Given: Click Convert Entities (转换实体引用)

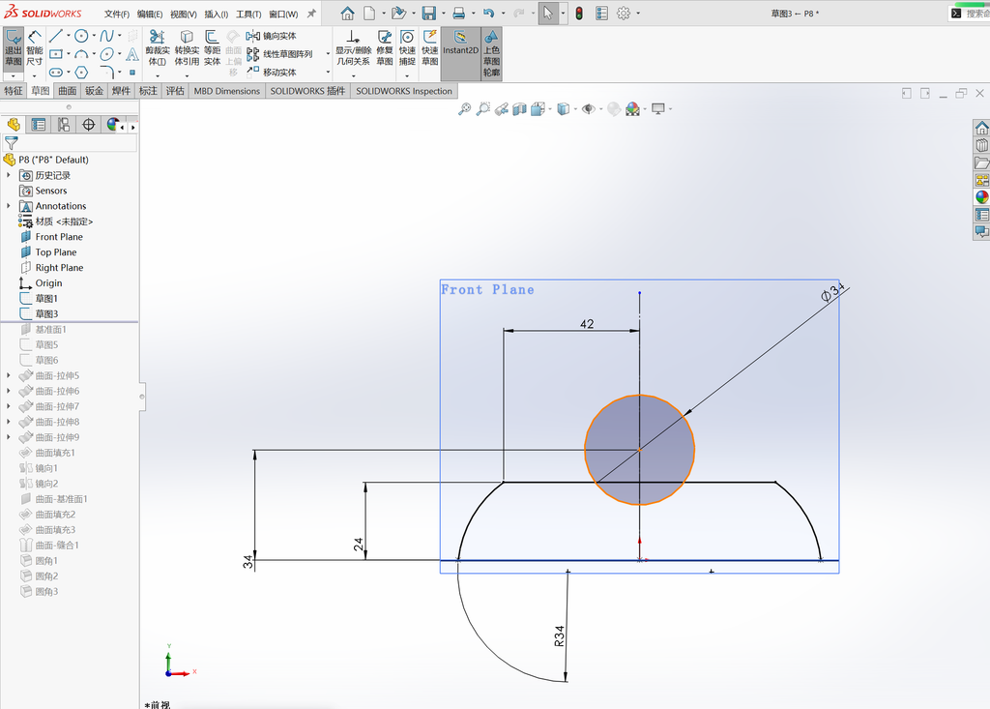Looking at the screenshot, I should pyautogui.click(x=187, y=48).
